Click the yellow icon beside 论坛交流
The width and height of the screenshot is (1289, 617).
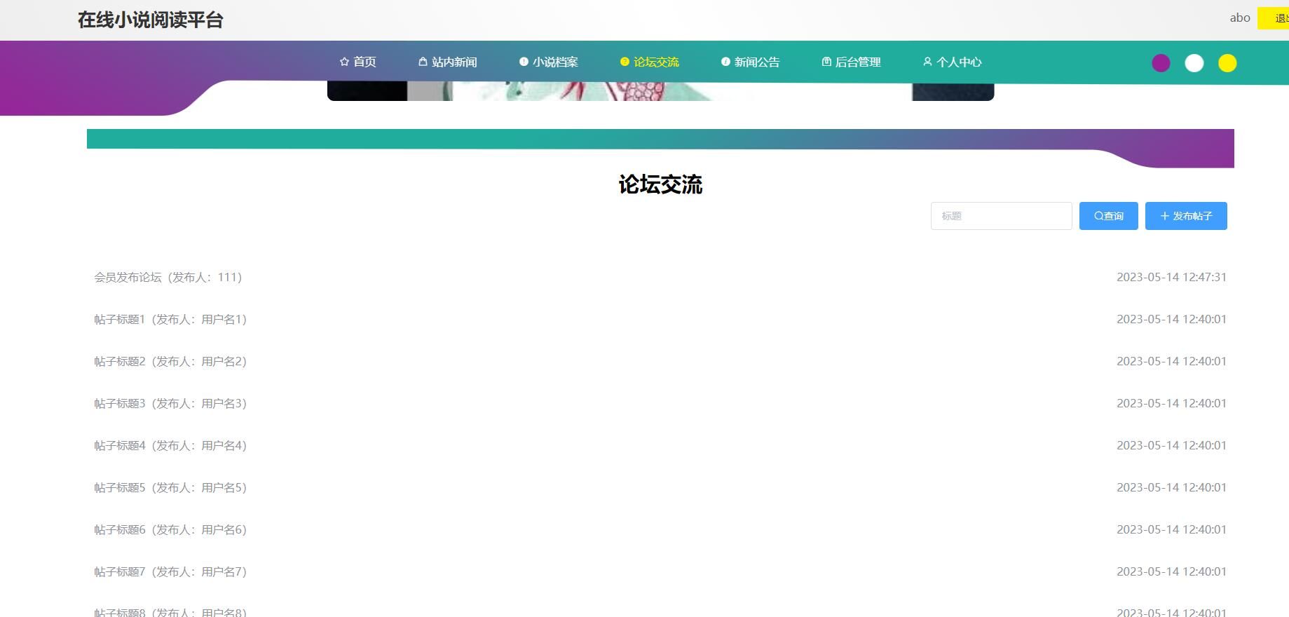point(625,62)
